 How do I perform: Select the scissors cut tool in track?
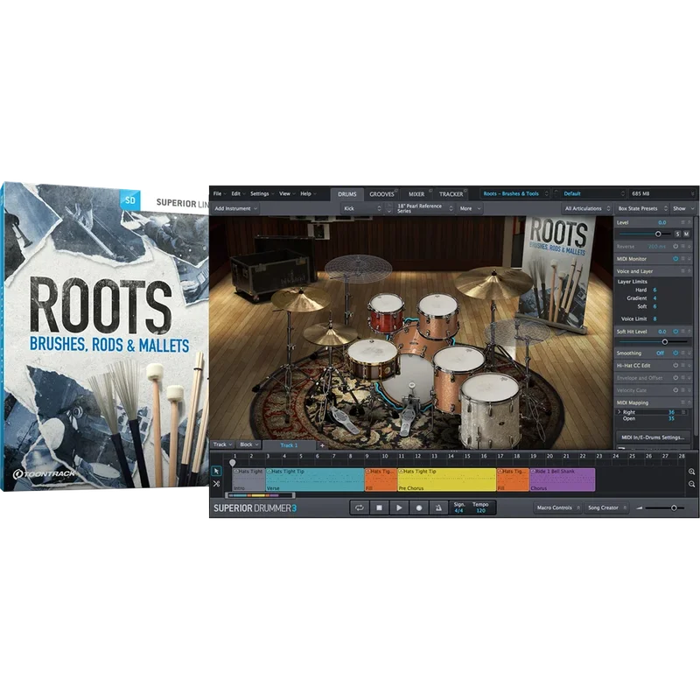tap(216, 484)
